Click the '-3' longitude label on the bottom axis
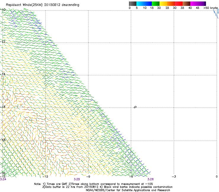This screenshot has width=219, height=192. pos(174,177)
